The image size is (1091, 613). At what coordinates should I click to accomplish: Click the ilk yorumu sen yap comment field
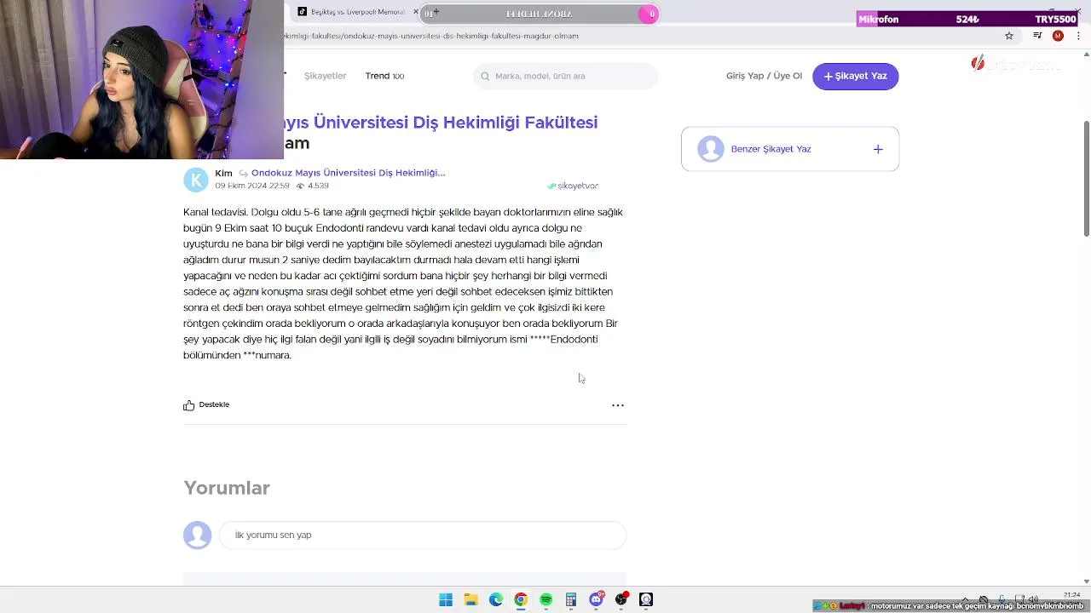click(423, 535)
